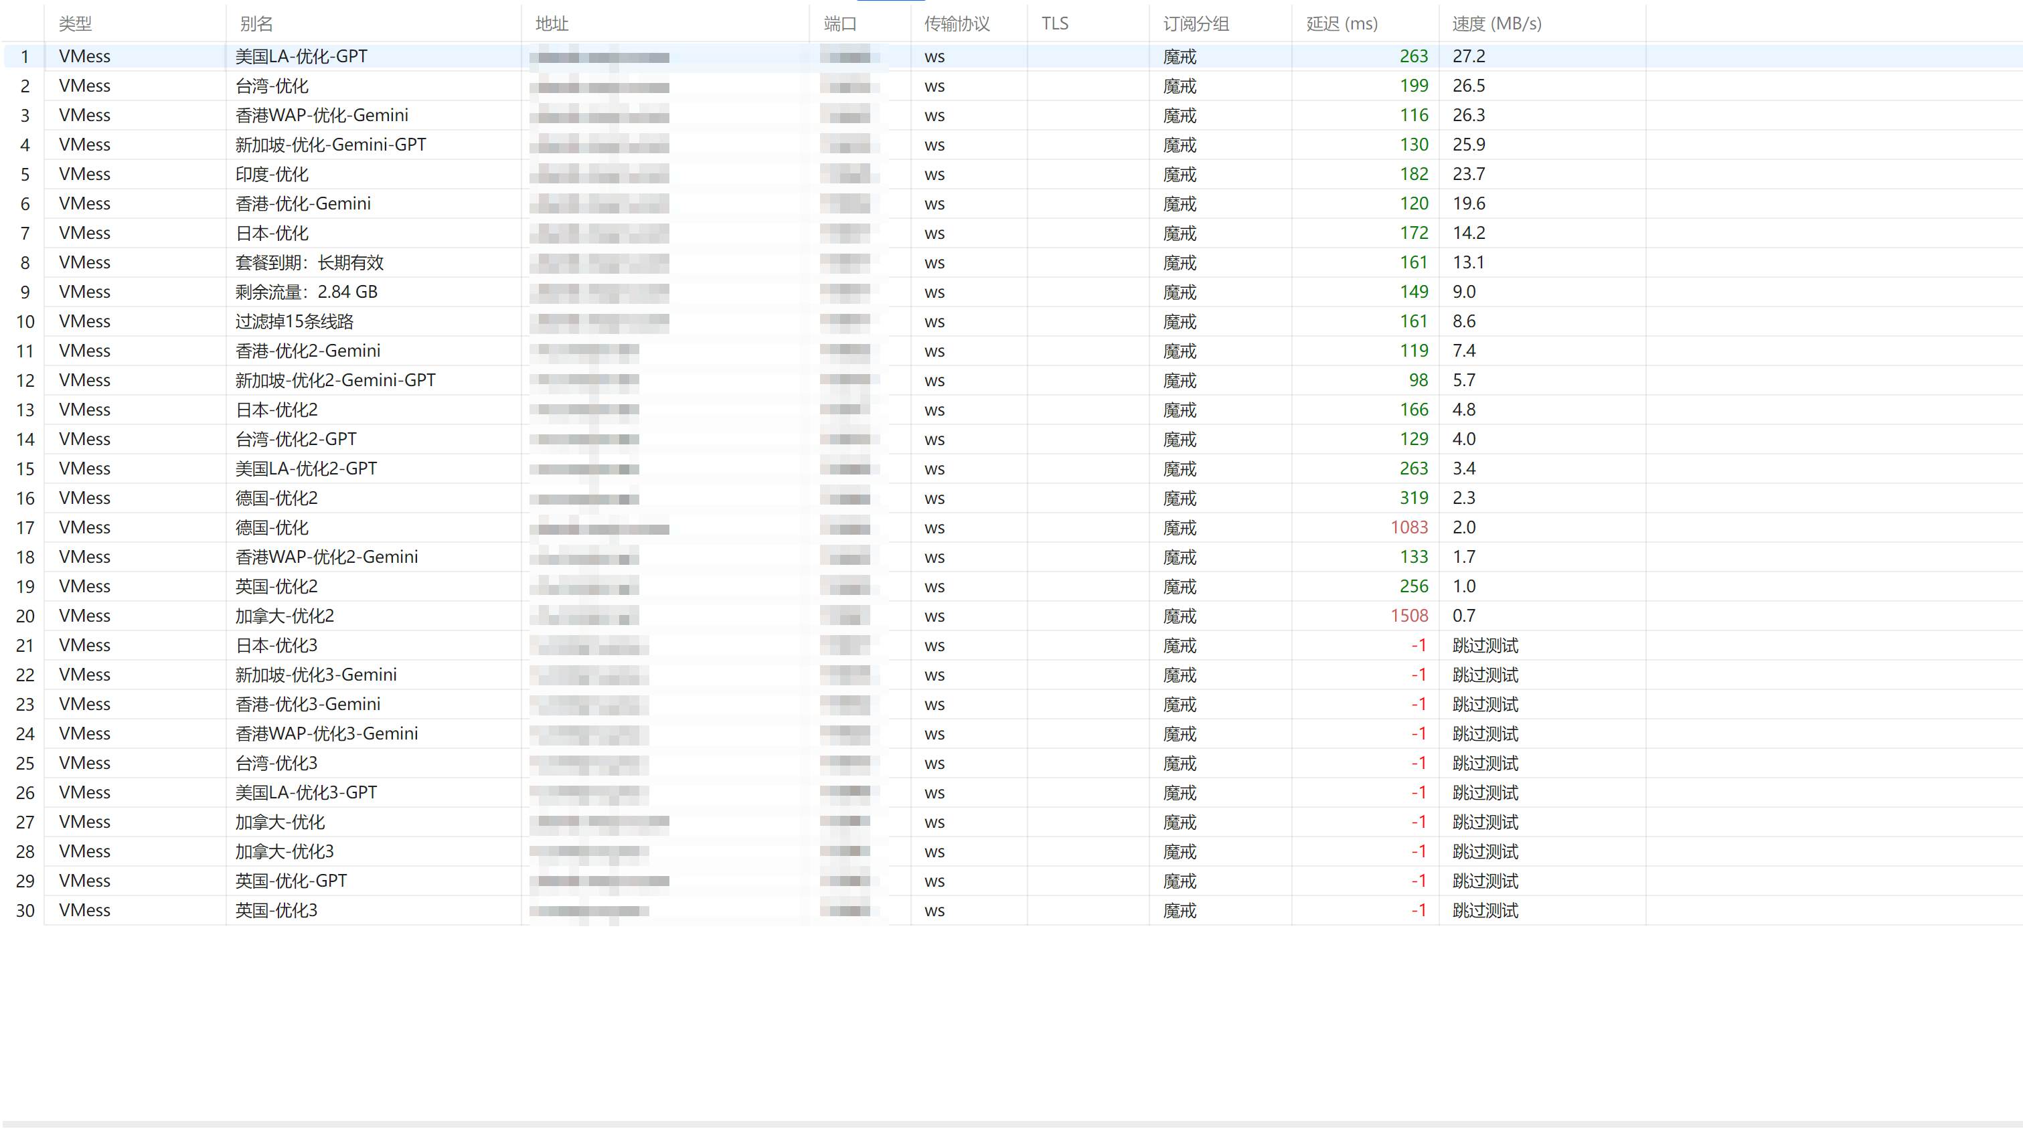2023x1129 pixels.
Task: Select the 香港-优化2-Gemini server row
Action: click(1011, 351)
